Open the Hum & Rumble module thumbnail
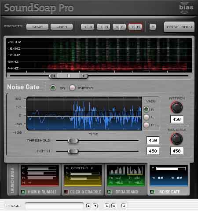The height and width of the screenshot is (211, 198). pyautogui.click(x=40, y=176)
